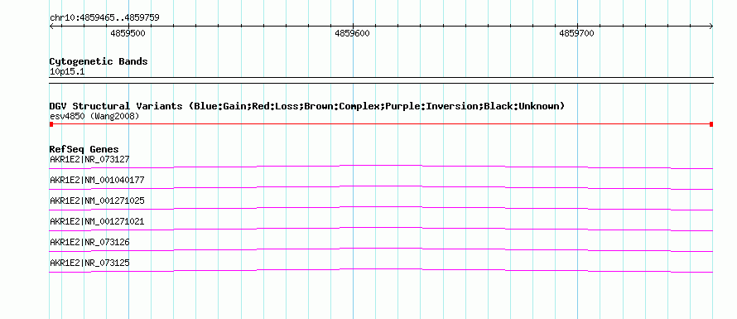Image resolution: width=737 pixels, height=319 pixels.
Task: Select the 10p15.1 band label
Action: click(x=67, y=72)
